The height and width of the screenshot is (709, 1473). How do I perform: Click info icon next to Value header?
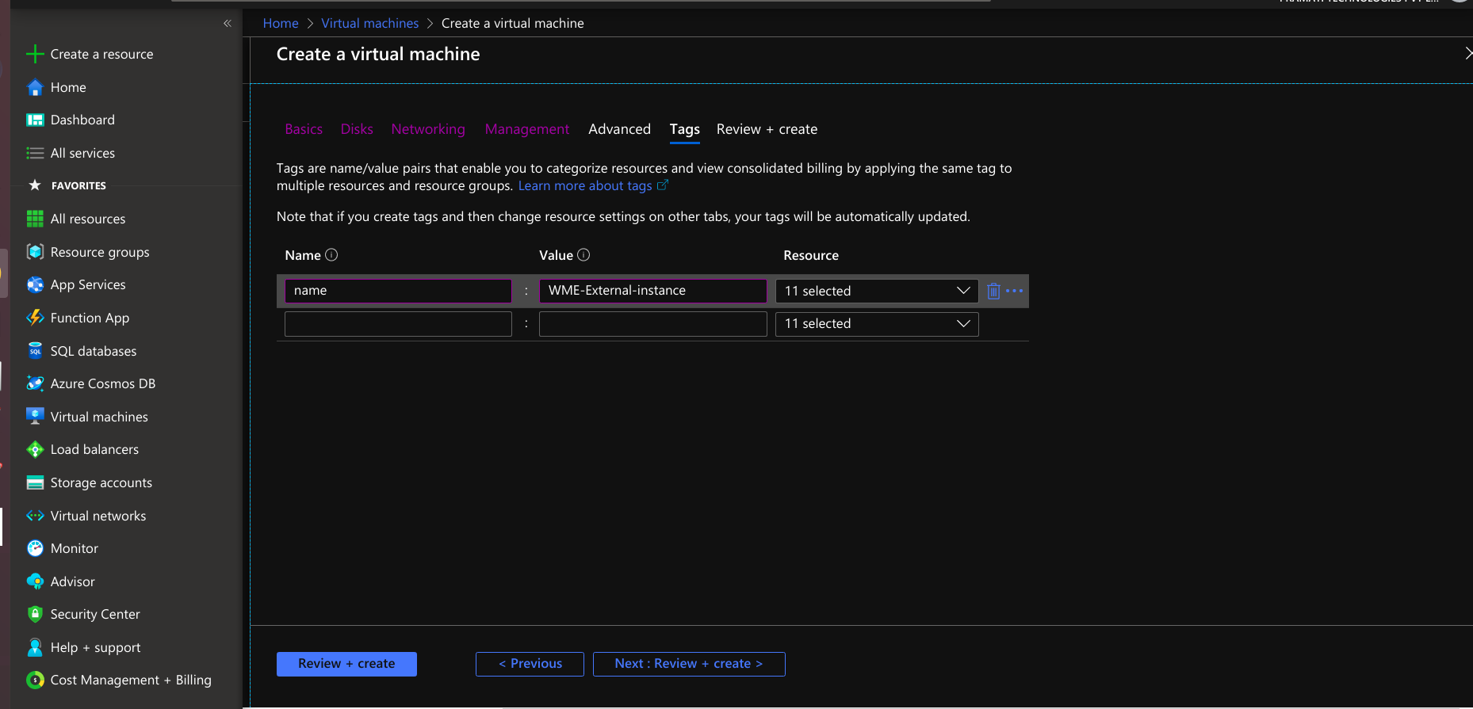[x=583, y=255]
